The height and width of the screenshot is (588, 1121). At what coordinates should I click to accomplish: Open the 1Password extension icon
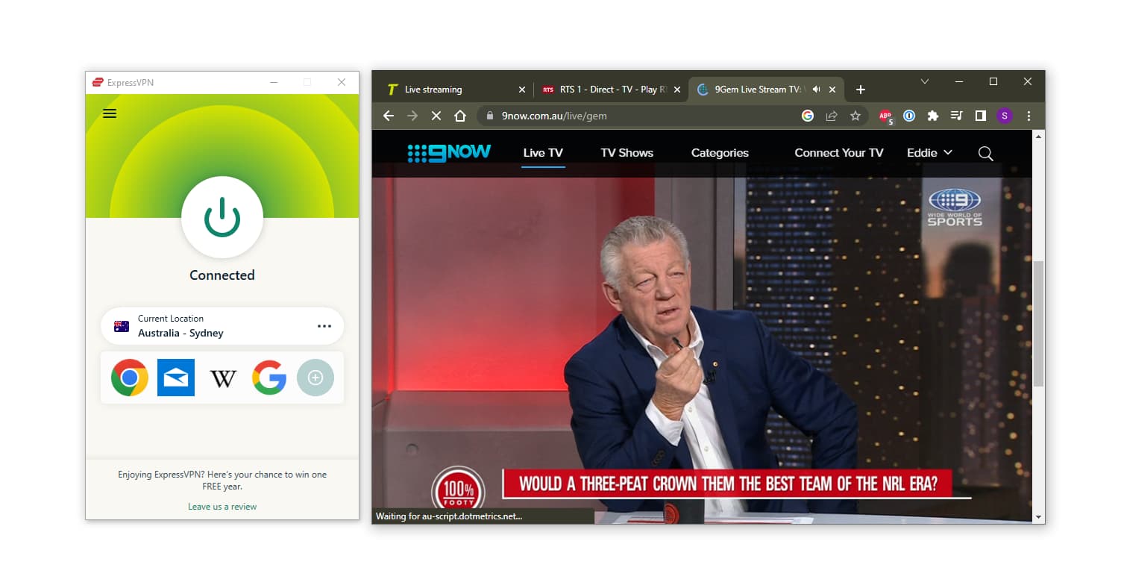coord(909,116)
